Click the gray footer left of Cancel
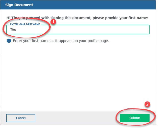Viewport: 158px width, 129px height. tap(3, 118)
